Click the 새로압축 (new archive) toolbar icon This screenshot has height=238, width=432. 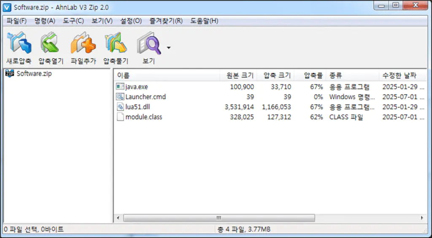tap(19, 44)
